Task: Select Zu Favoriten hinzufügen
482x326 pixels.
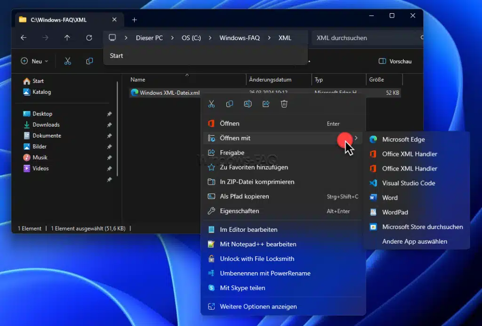Action: click(283, 167)
